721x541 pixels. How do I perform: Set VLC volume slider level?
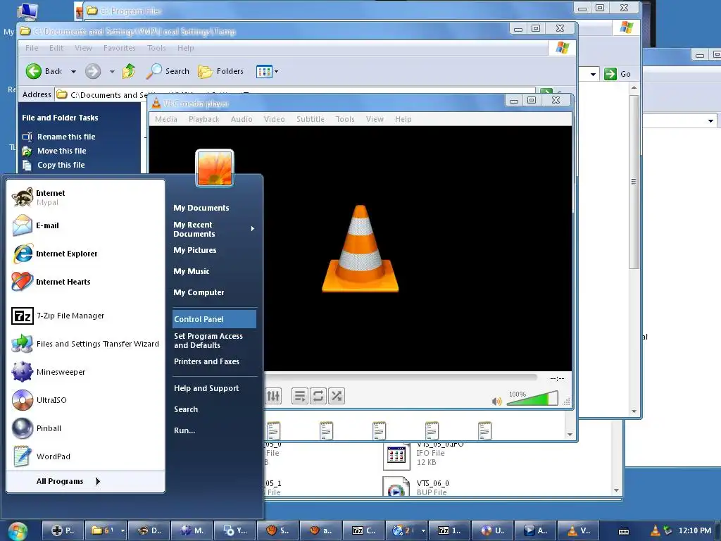click(532, 399)
